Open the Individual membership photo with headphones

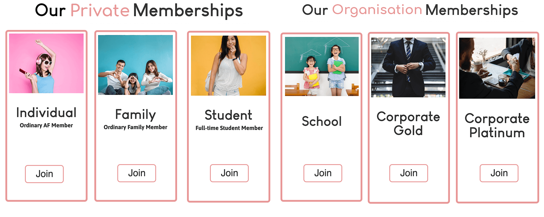point(46,63)
